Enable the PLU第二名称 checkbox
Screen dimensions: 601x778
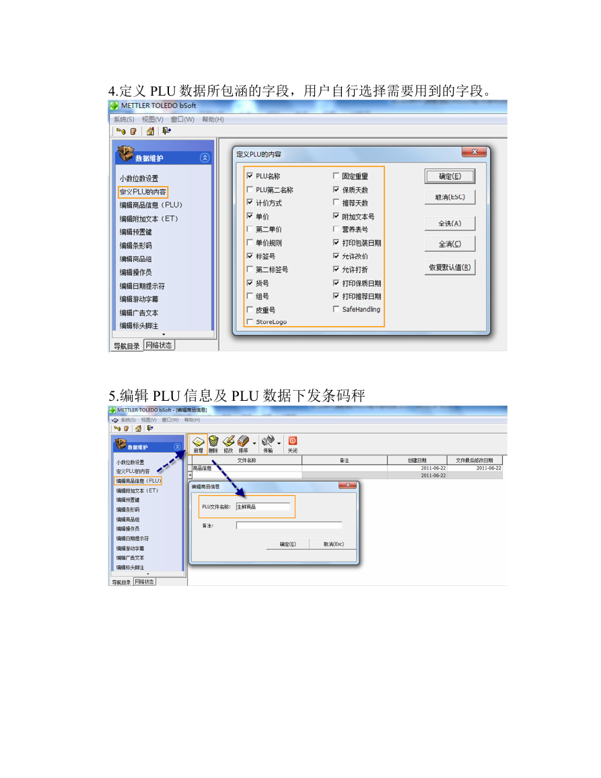click(250, 189)
